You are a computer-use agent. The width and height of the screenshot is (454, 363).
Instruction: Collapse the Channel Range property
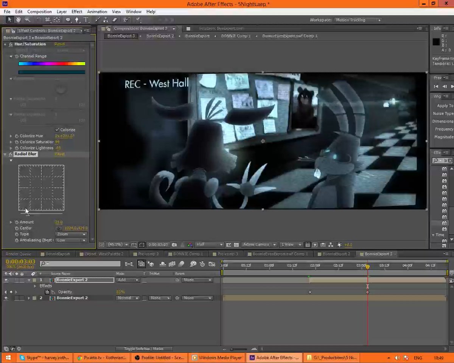11,56
